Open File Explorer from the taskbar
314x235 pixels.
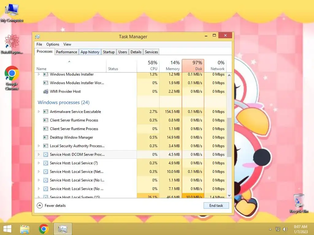[x=25, y=229]
